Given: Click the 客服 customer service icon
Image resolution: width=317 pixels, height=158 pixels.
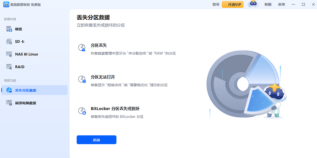Looking at the screenshot, I should point(268,4).
